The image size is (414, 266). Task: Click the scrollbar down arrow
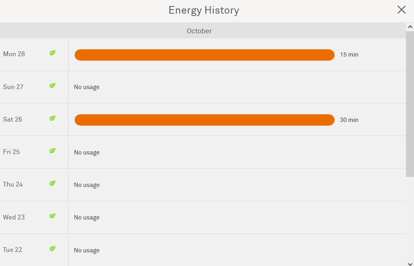click(410, 263)
